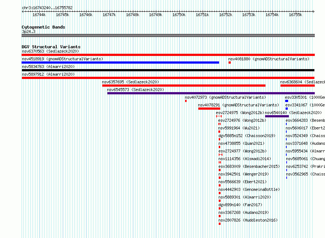Screen dimensions: 325x238
Task: Open nsv4442903 (GenomeinaBottle) variant
Action: coord(249,189)
